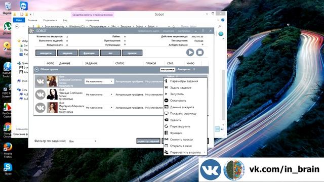Viewport: 324px width, 182px height.
Task: Open Данные аккаунта from context menu
Action: click(x=185, y=107)
